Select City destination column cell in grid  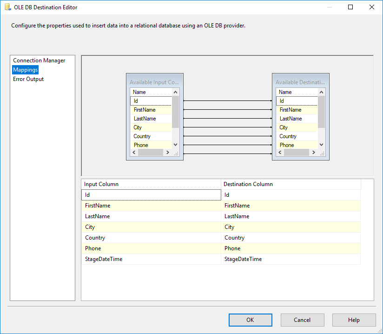(291, 227)
